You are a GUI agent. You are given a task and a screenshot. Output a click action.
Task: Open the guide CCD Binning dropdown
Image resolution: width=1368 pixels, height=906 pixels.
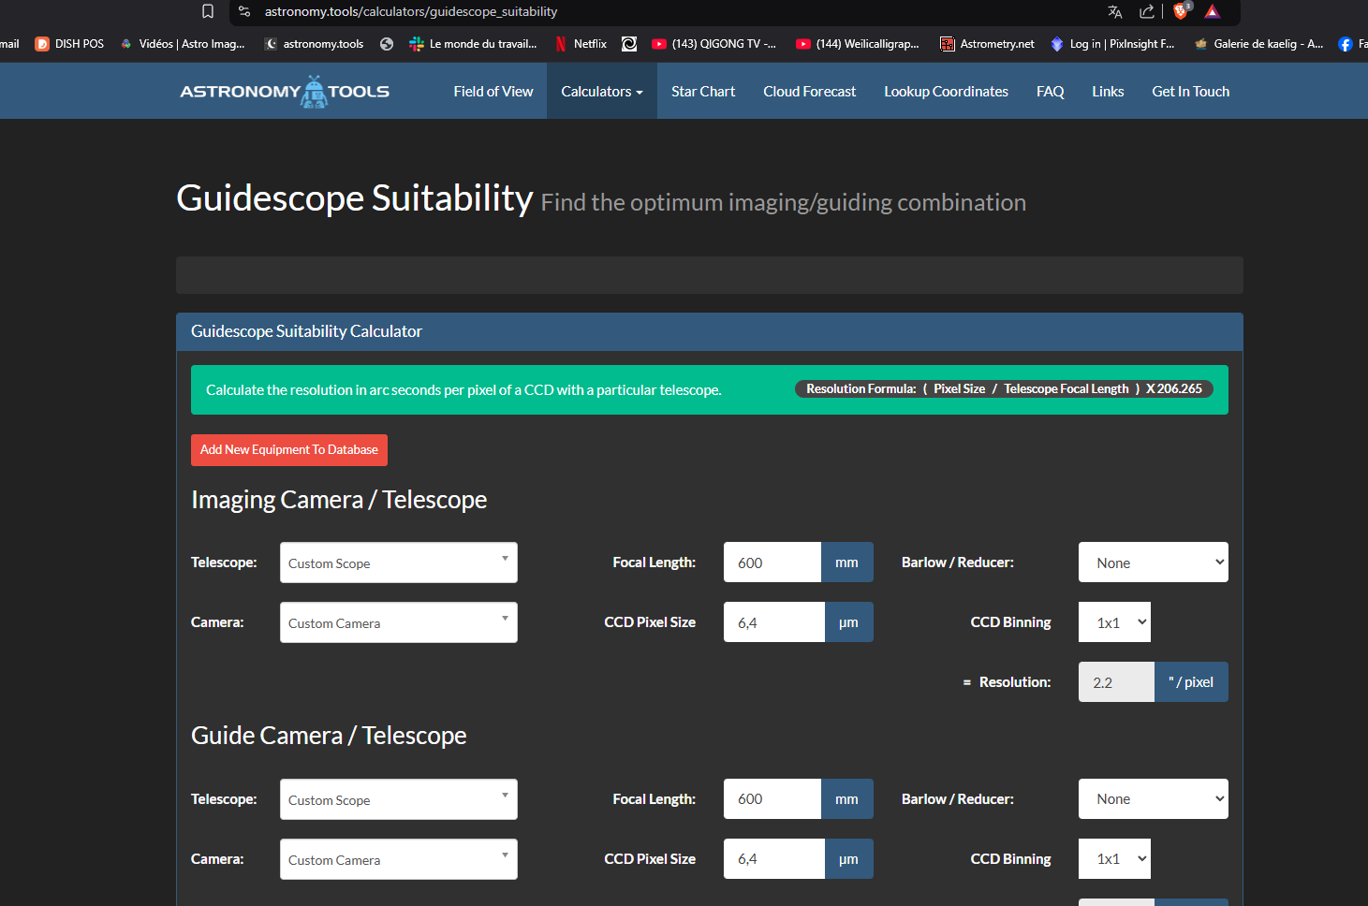point(1114,859)
